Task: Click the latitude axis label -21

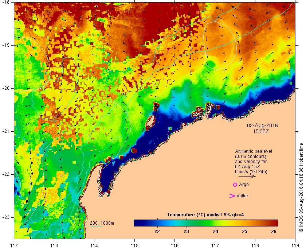Action: pyautogui.click(x=5, y=131)
